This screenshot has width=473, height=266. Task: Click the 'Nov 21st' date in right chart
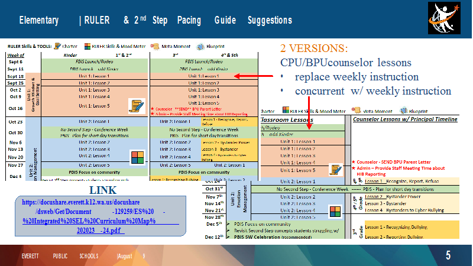coord(214,210)
